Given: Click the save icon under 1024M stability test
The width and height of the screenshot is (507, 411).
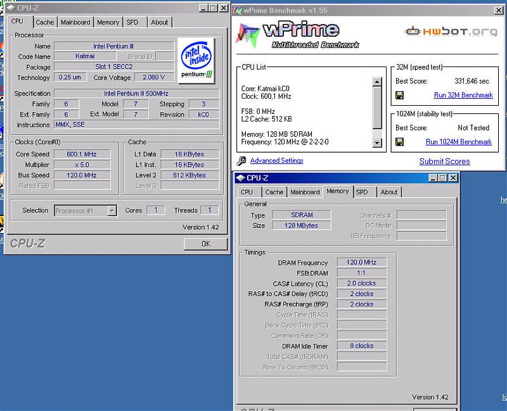Looking at the screenshot, I should [400, 142].
